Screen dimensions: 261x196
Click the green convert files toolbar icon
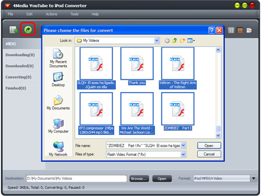(x=28, y=30)
